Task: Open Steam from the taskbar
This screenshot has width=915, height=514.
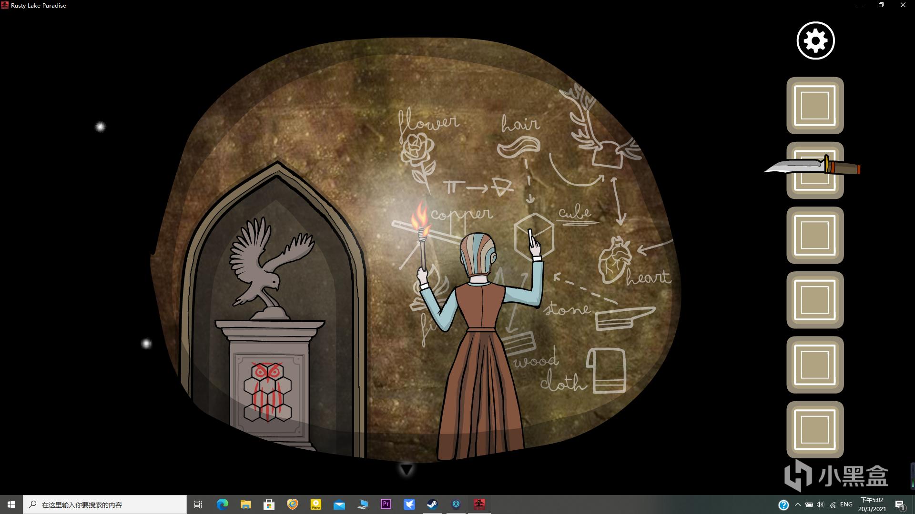Action: (433, 504)
